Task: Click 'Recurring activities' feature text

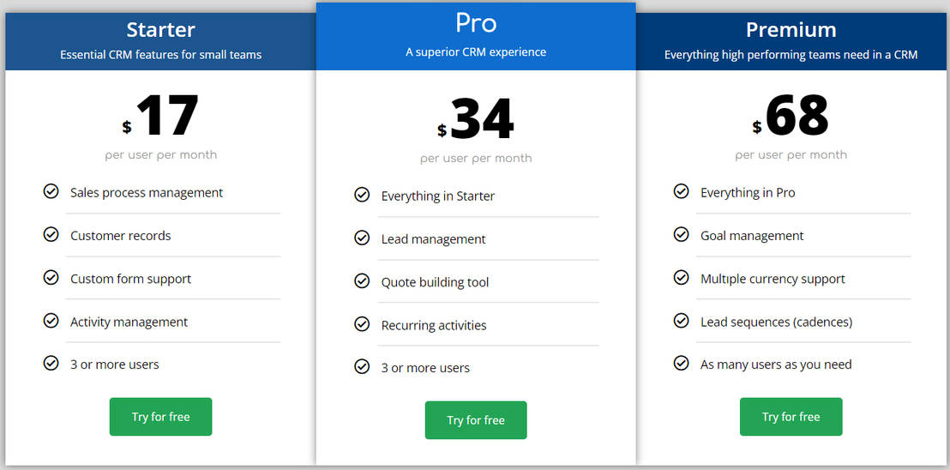Action: click(x=434, y=325)
